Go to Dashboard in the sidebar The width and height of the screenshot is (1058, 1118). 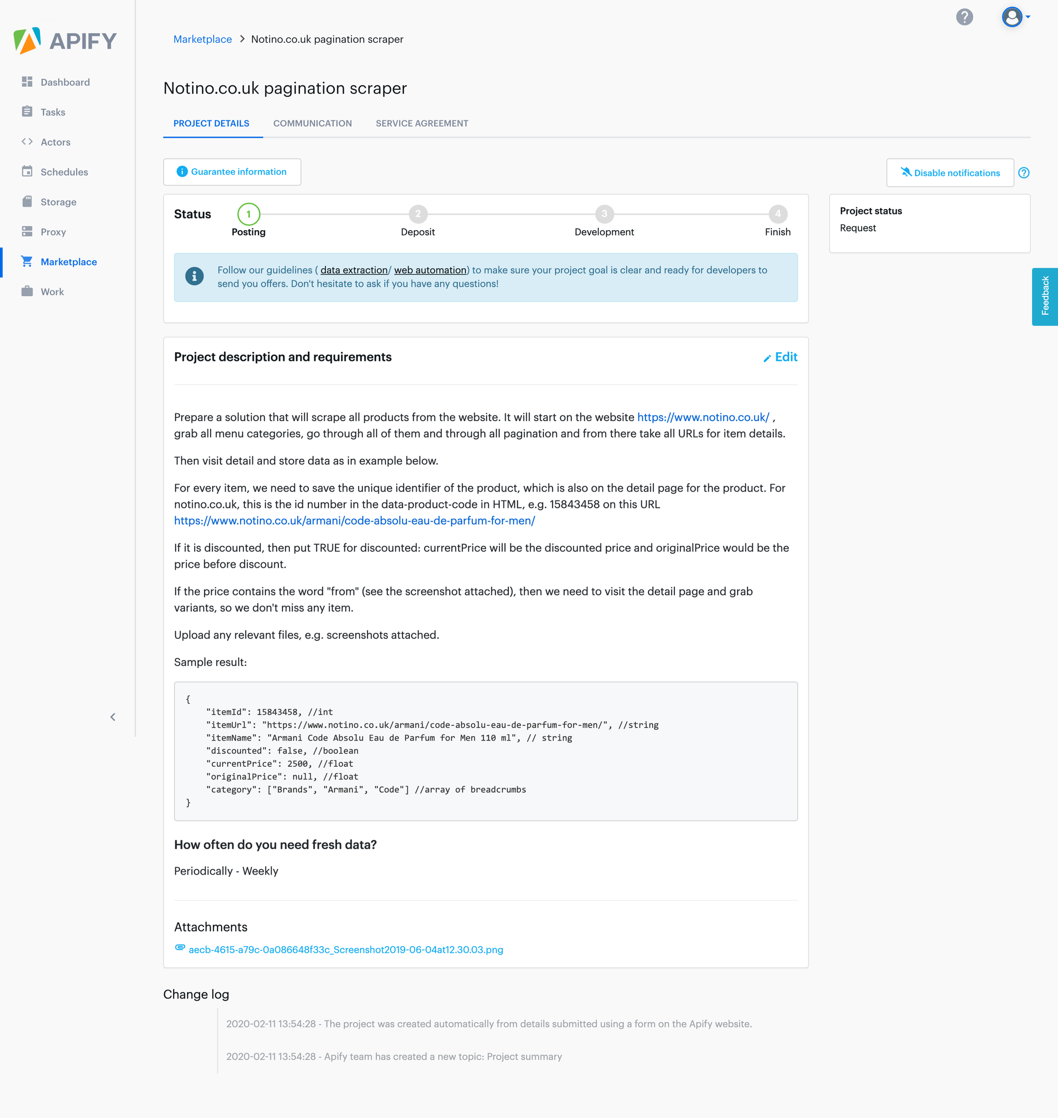point(66,83)
